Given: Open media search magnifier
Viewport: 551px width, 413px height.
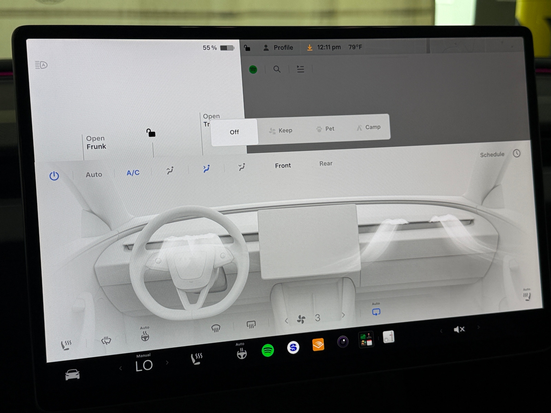Looking at the screenshot, I should 277,69.
